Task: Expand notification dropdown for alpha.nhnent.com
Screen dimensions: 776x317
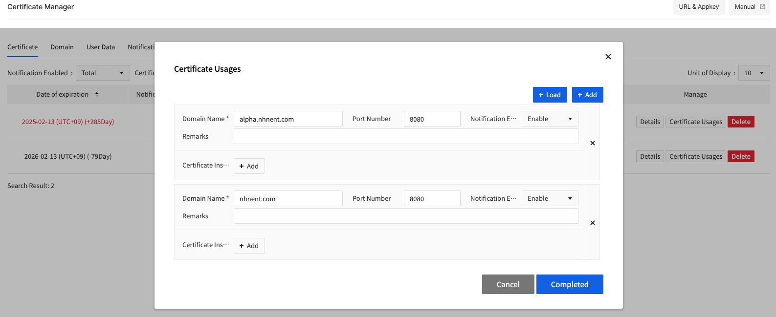Action: (x=550, y=119)
